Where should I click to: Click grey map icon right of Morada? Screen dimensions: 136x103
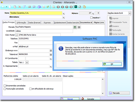click(79, 27)
